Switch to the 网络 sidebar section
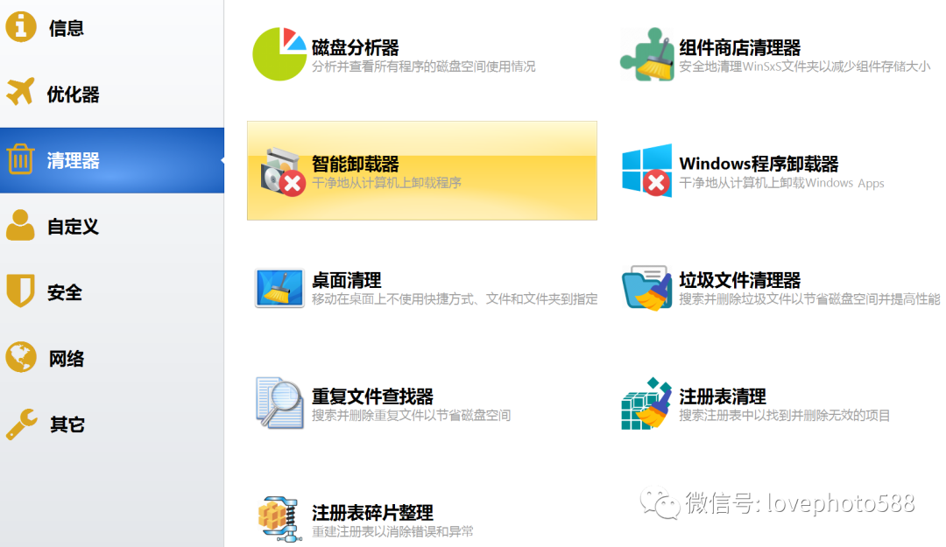 pos(67,359)
